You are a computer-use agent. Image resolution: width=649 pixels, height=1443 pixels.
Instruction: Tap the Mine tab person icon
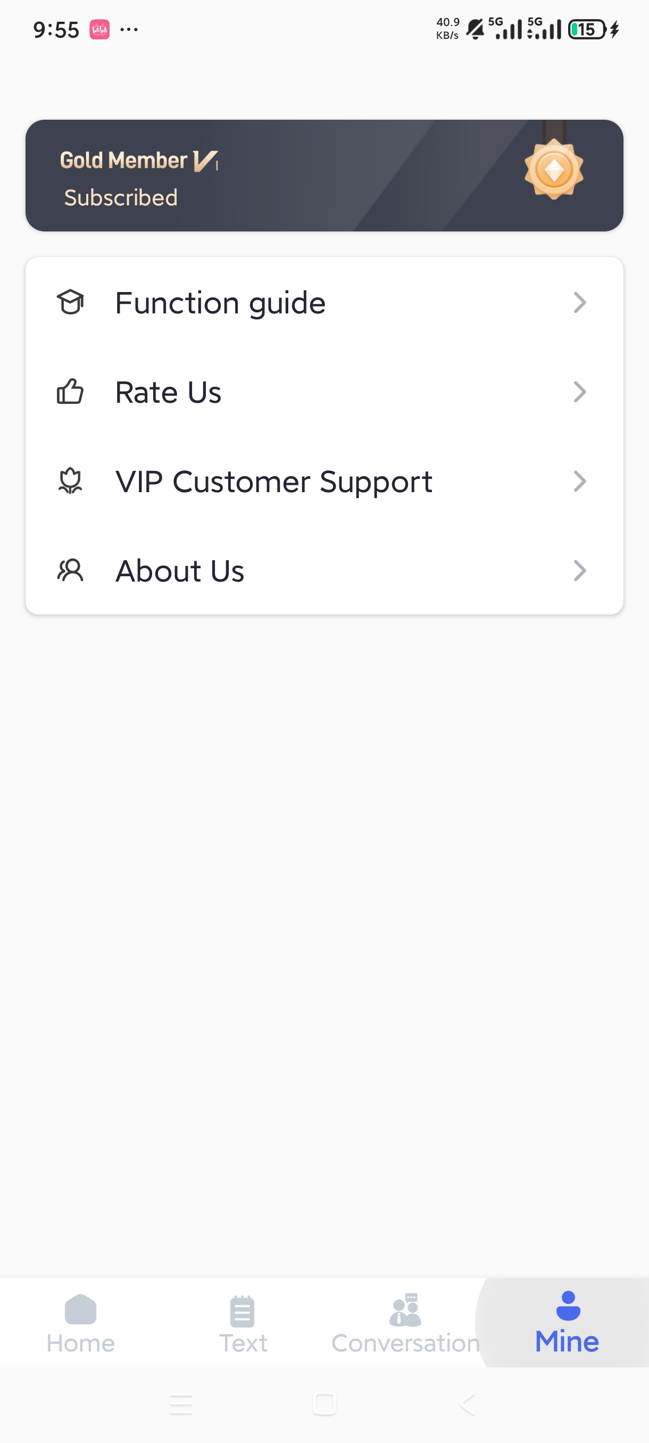pos(568,1306)
